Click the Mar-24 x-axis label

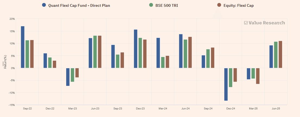coord(163,108)
